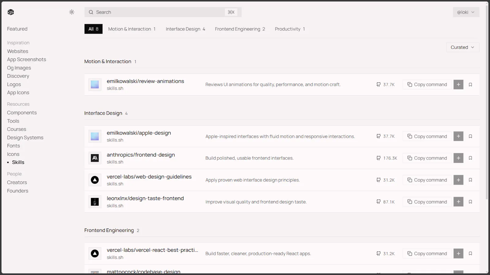Click the Search input field
The width and height of the screenshot is (490, 275).
[x=163, y=12]
